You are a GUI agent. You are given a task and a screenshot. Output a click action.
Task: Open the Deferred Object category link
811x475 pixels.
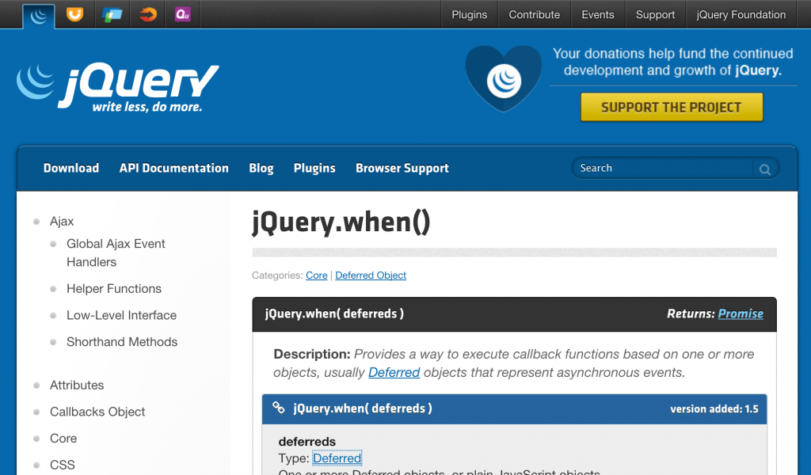[x=371, y=275]
